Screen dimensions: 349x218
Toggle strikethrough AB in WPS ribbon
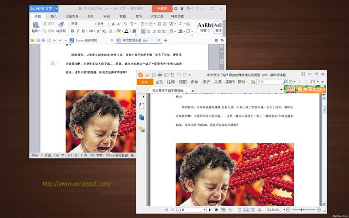[x=91, y=31]
